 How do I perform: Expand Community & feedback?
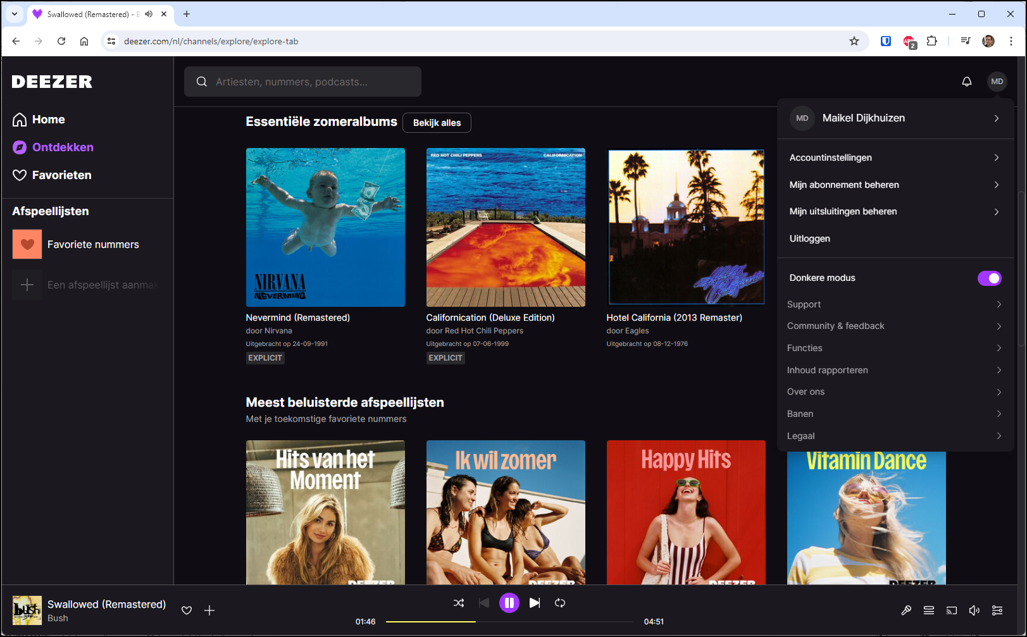pyautogui.click(x=895, y=326)
